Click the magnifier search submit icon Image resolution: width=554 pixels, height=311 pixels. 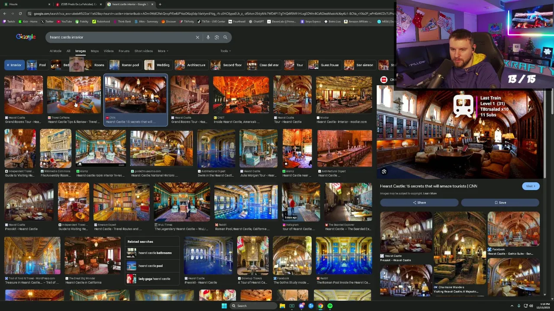(x=225, y=37)
